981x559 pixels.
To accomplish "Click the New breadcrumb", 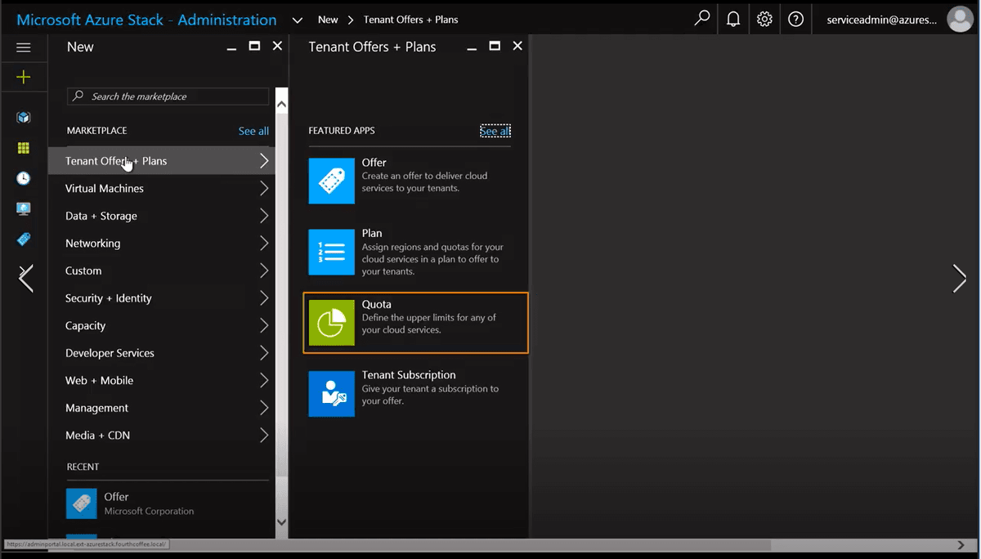I will (328, 20).
